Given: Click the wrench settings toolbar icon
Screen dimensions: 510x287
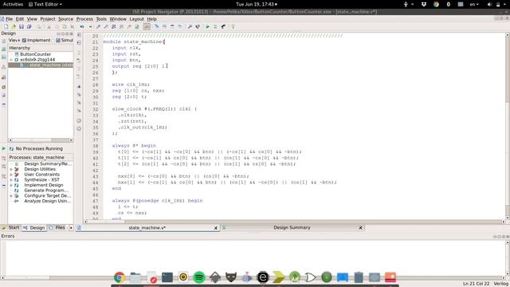Looking at the screenshot, I should [x=190, y=26].
